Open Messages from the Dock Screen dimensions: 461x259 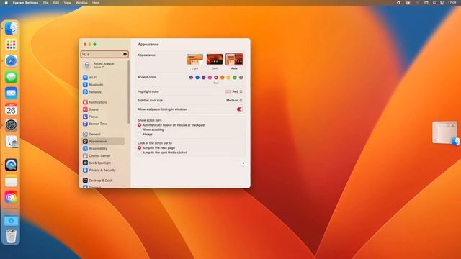click(12, 77)
